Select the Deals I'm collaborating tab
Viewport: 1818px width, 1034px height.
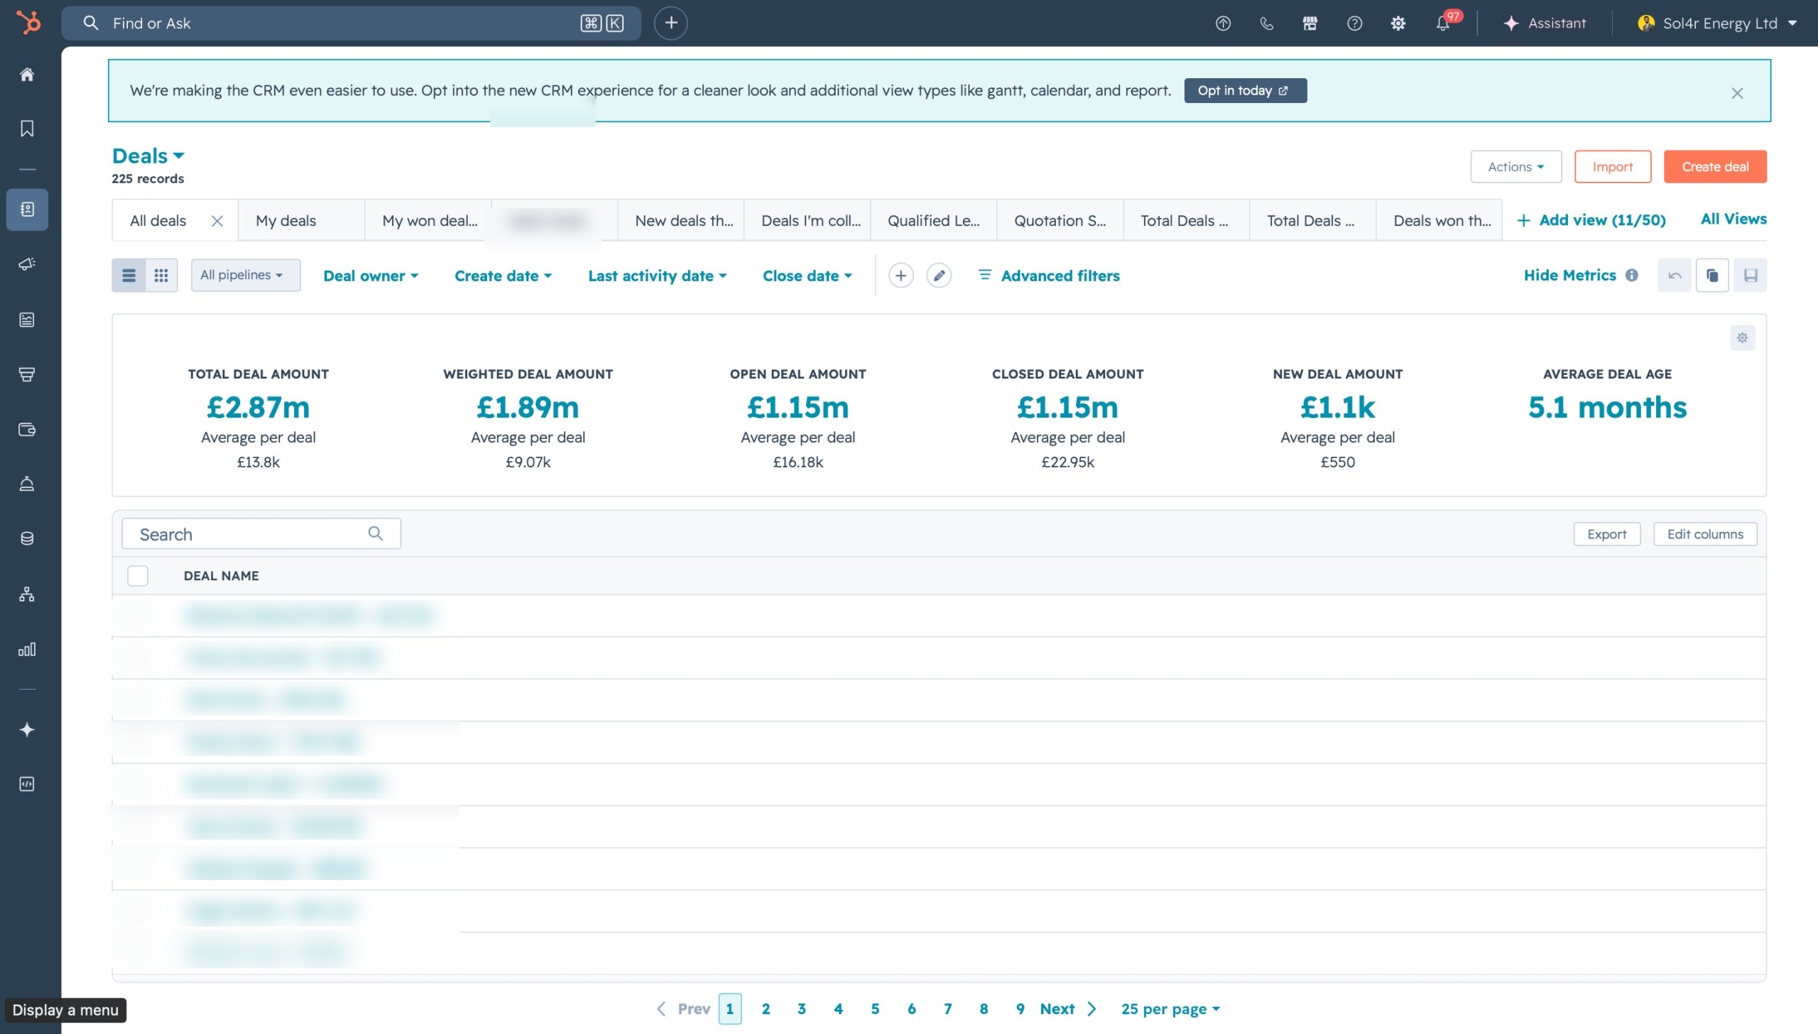[807, 221]
